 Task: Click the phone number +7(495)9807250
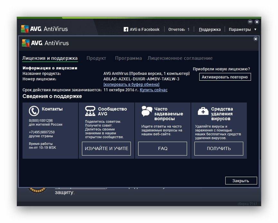pos(42,132)
